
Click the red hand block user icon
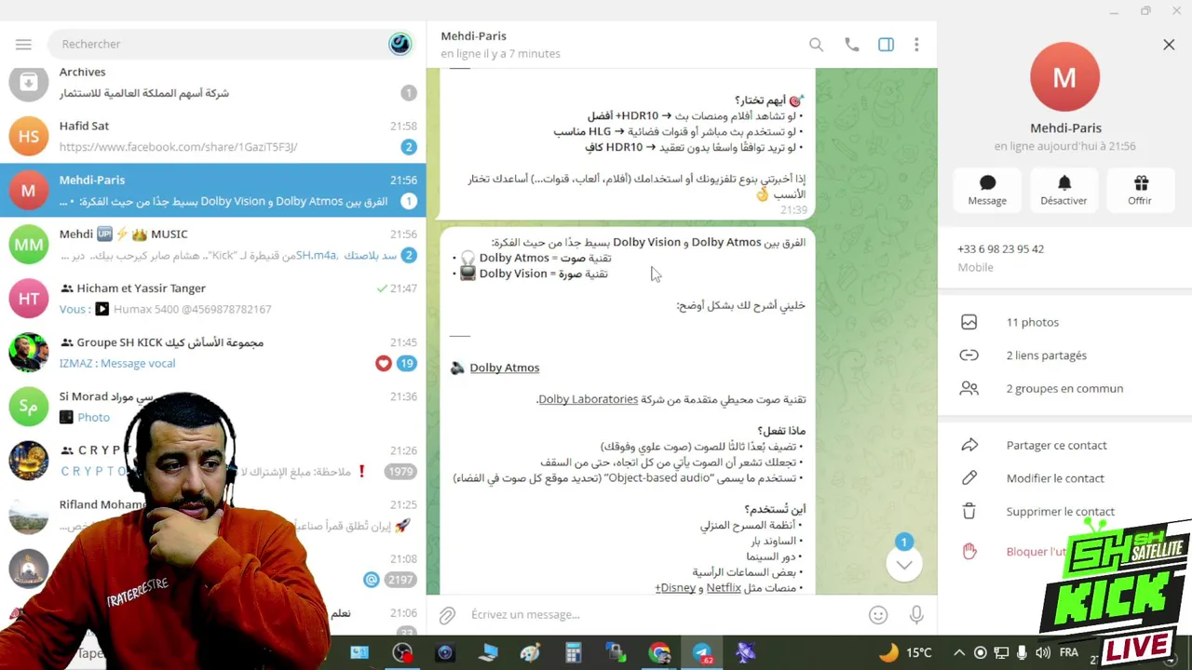(x=969, y=552)
